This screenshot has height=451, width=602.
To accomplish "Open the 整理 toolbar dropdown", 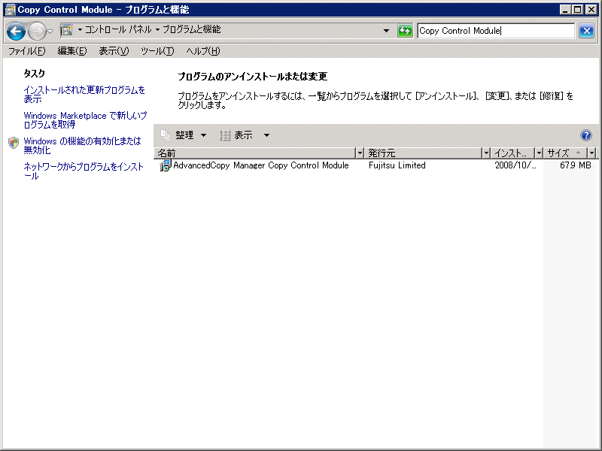I will [184, 135].
